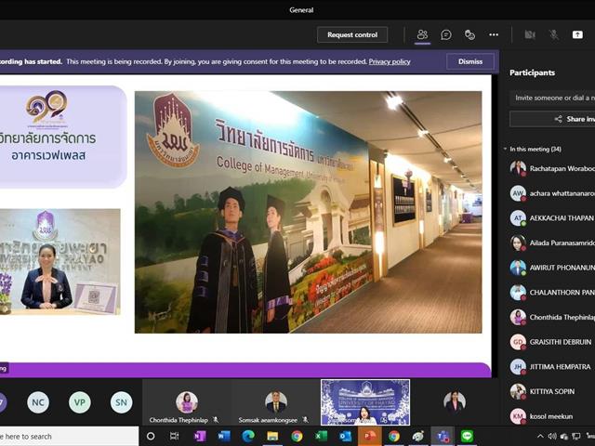Select Chonthida Thephinlap video tile
This screenshot has width=595, height=446.
pyautogui.click(x=186, y=402)
